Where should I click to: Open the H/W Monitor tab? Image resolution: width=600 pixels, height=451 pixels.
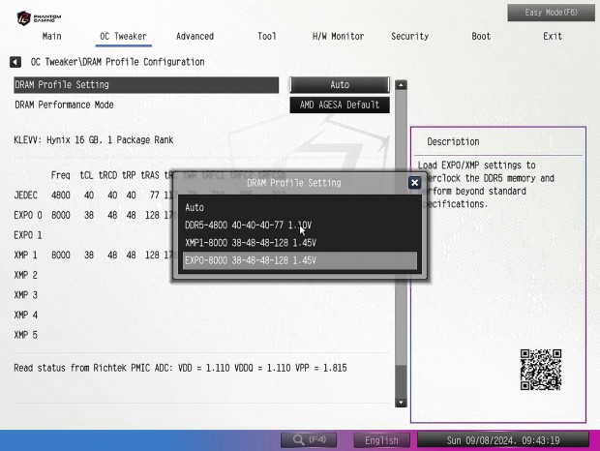338,37
